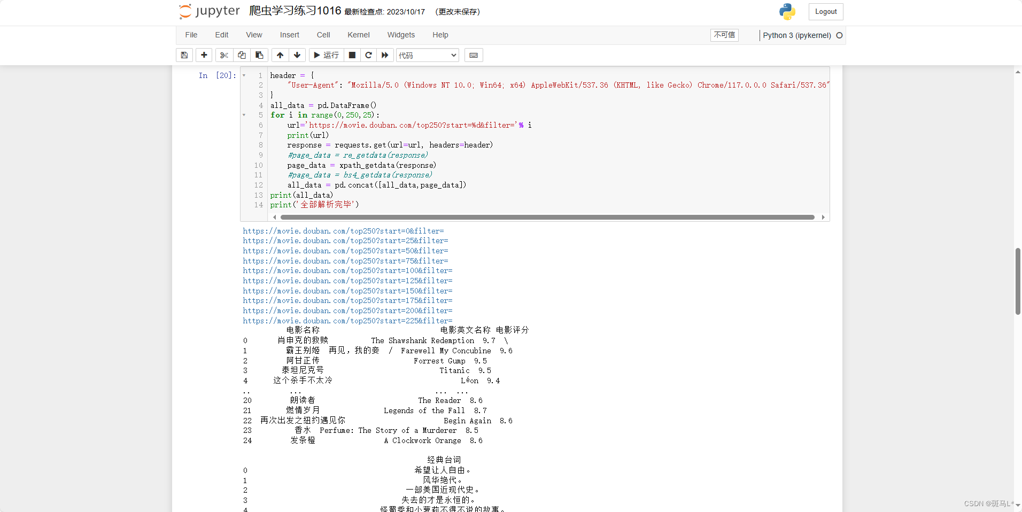
Task: Open the Kernel menu
Action: pyautogui.click(x=359, y=35)
